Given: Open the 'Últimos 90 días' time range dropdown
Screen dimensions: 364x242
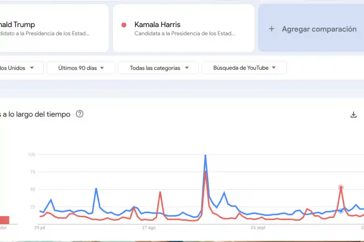Looking at the screenshot, I should (80, 68).
